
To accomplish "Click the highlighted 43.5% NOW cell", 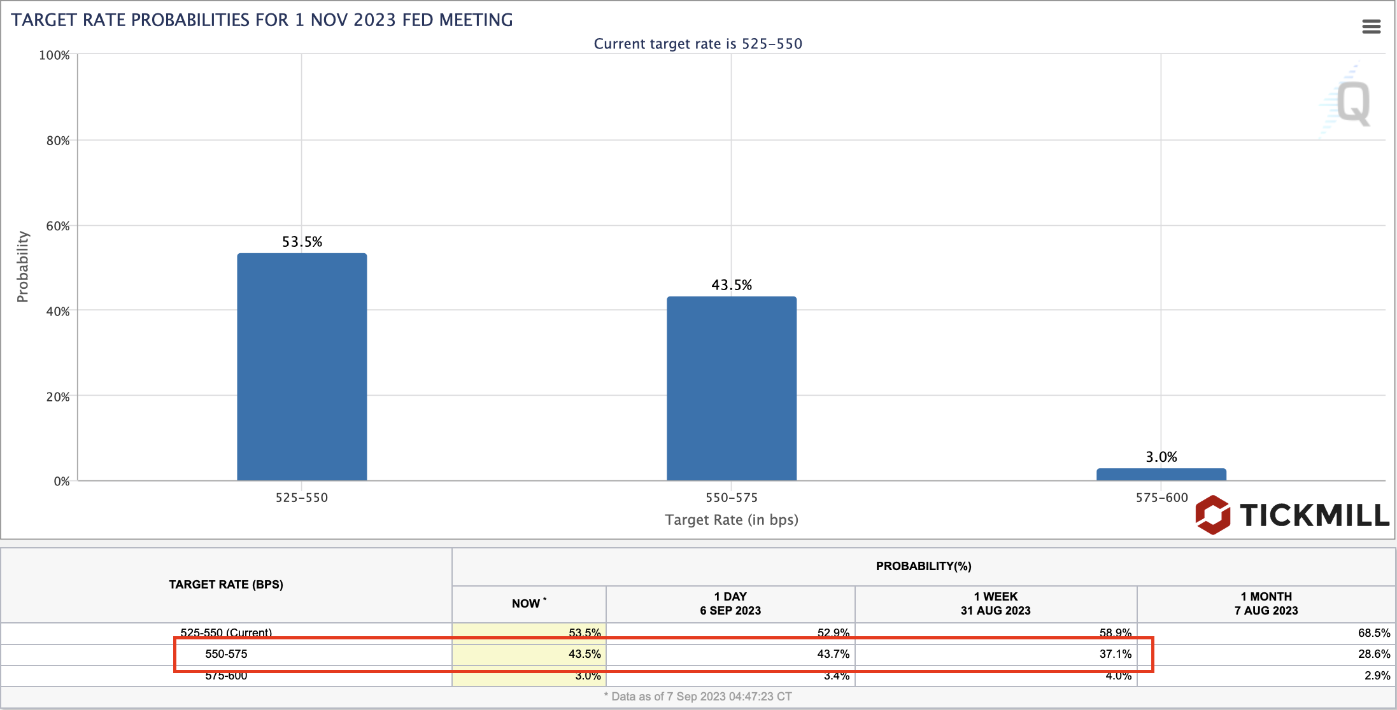I will point(584,654).
